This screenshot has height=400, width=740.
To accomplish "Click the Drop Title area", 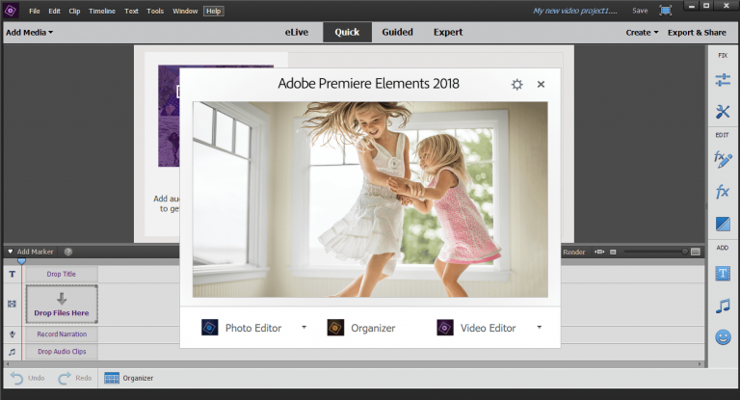I will coord(62,274).
